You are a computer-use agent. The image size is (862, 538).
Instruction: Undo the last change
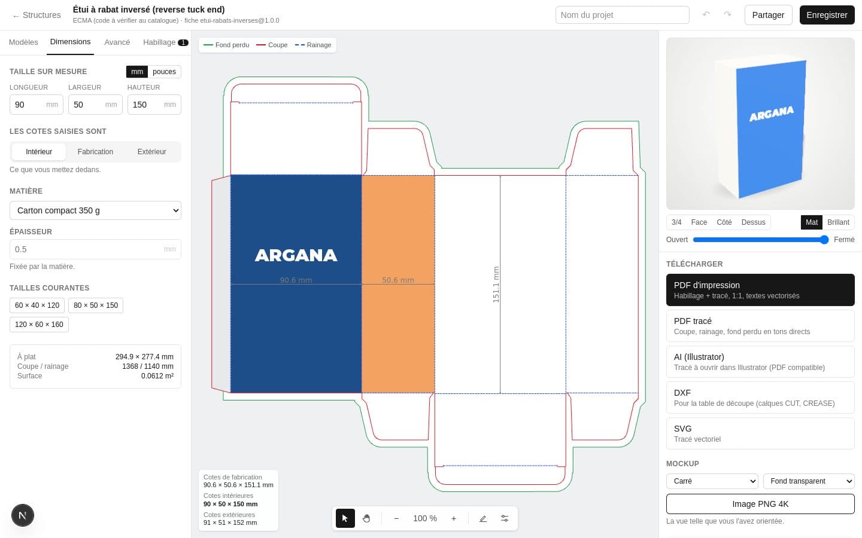point(706,14)
